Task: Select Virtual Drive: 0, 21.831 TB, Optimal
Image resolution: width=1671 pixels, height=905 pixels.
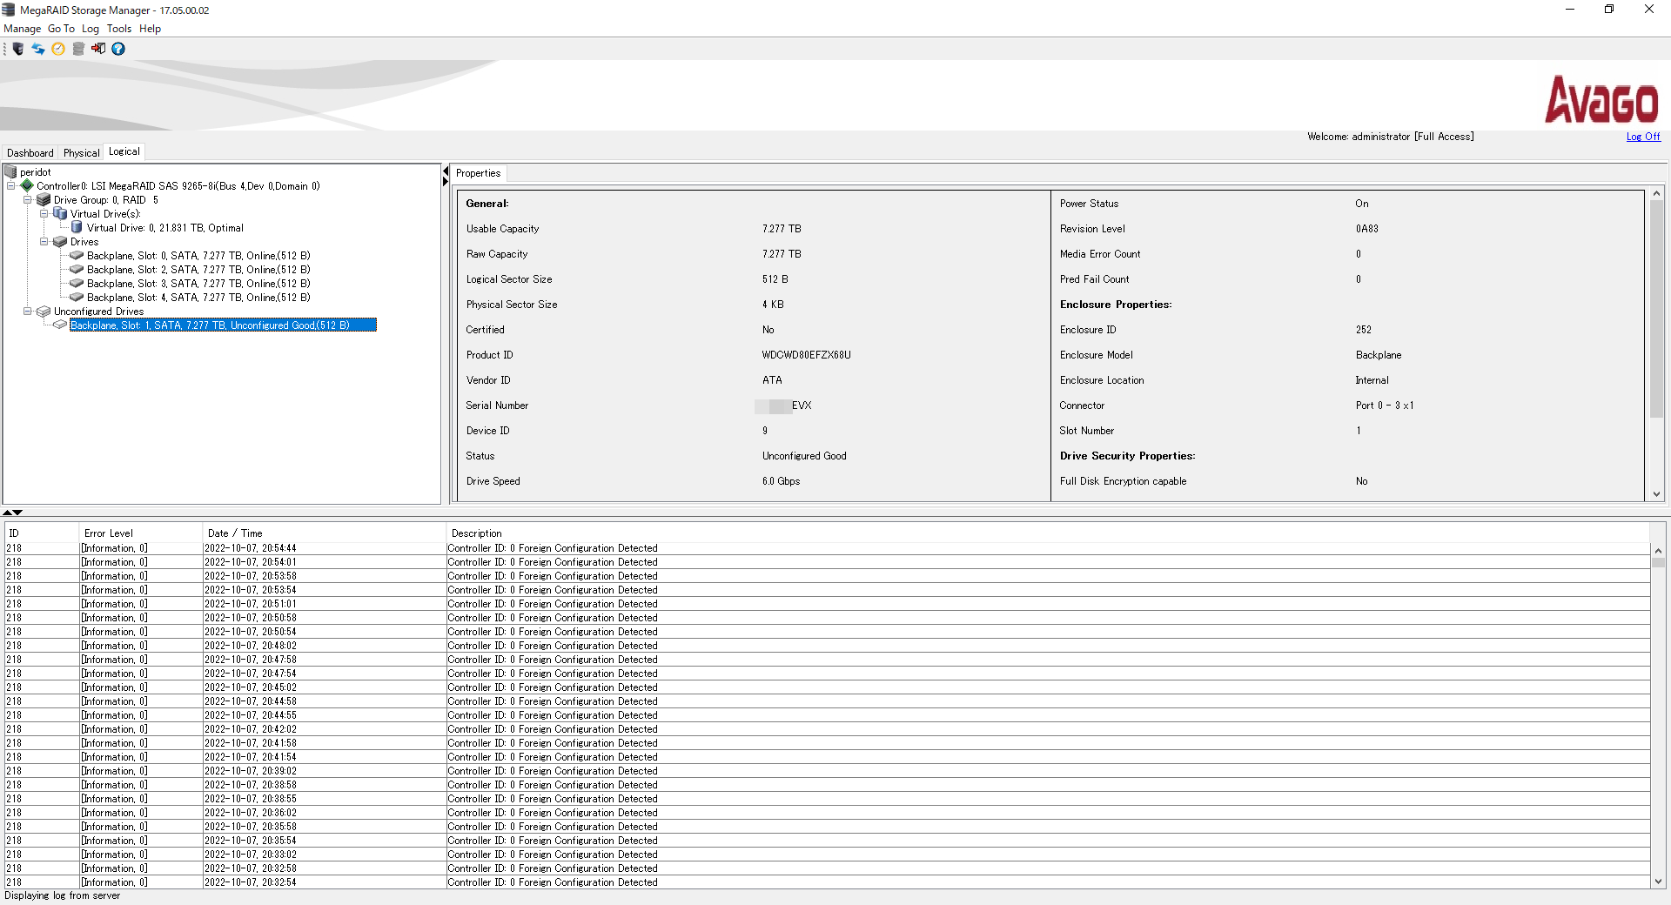Action: (165, 228)
